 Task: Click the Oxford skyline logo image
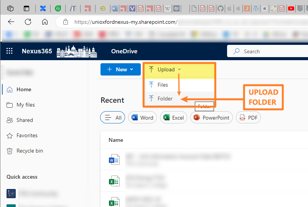[77, 51]
